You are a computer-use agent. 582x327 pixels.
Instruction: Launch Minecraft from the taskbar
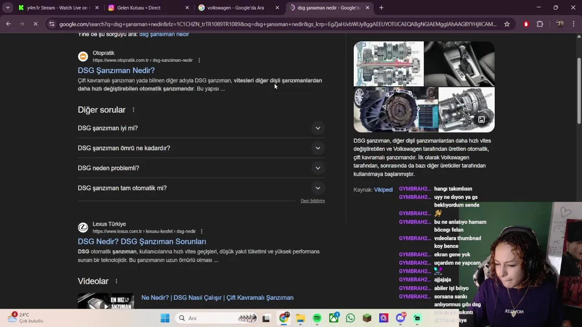click(367, 318)
